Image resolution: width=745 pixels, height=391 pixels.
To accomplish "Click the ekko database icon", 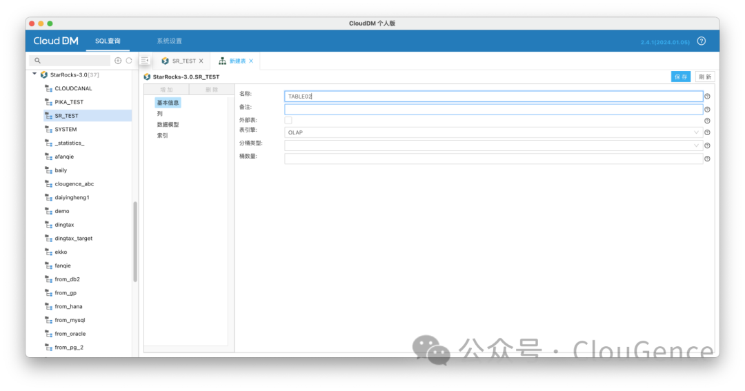I will (48, 252).
